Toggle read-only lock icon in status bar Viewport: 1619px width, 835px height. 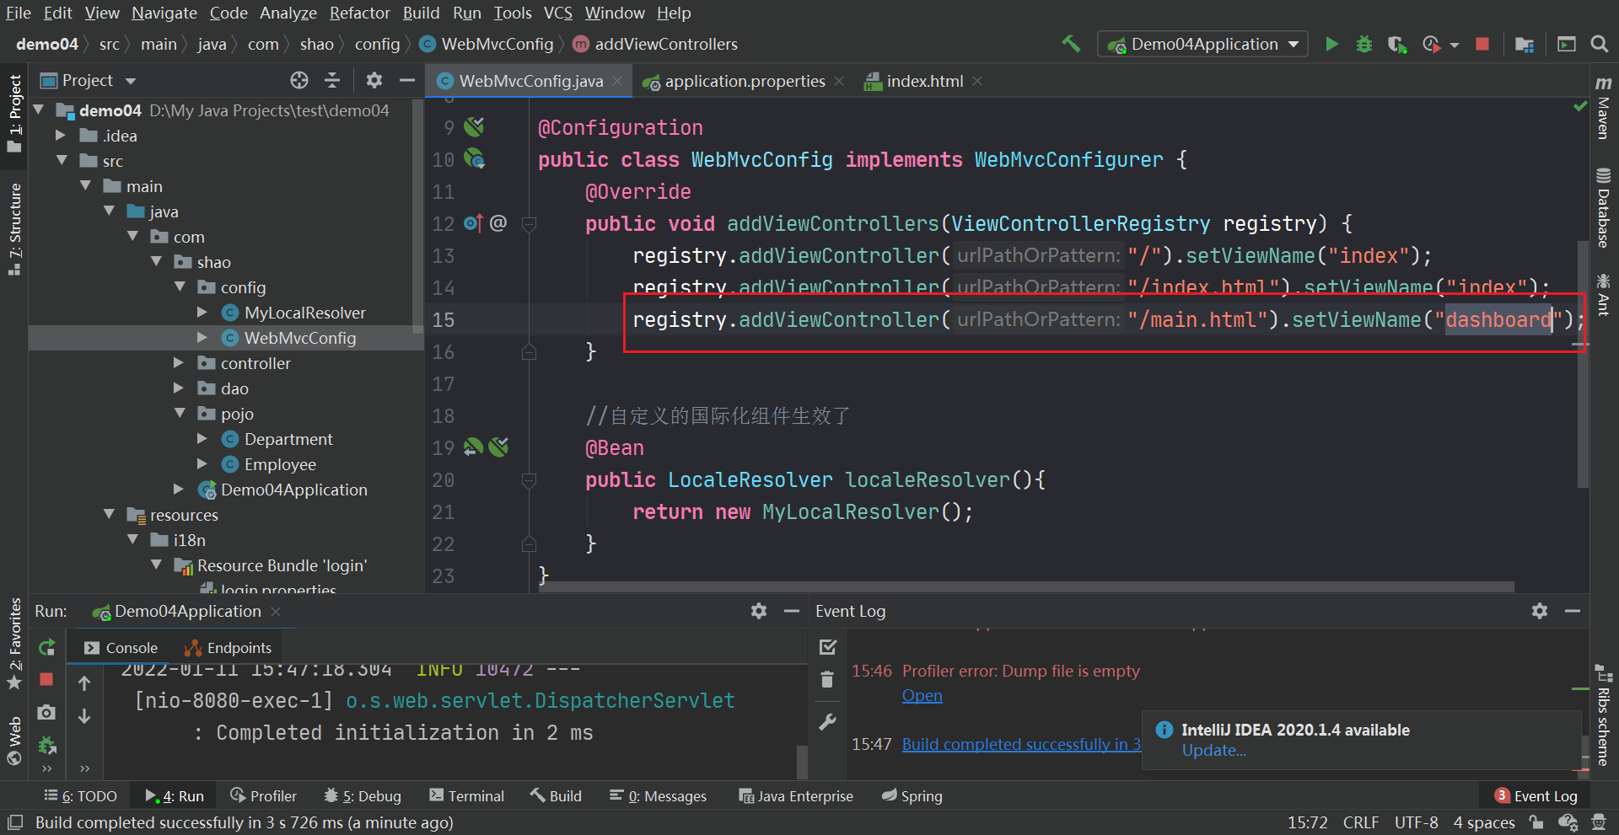tap(1536, 822)
